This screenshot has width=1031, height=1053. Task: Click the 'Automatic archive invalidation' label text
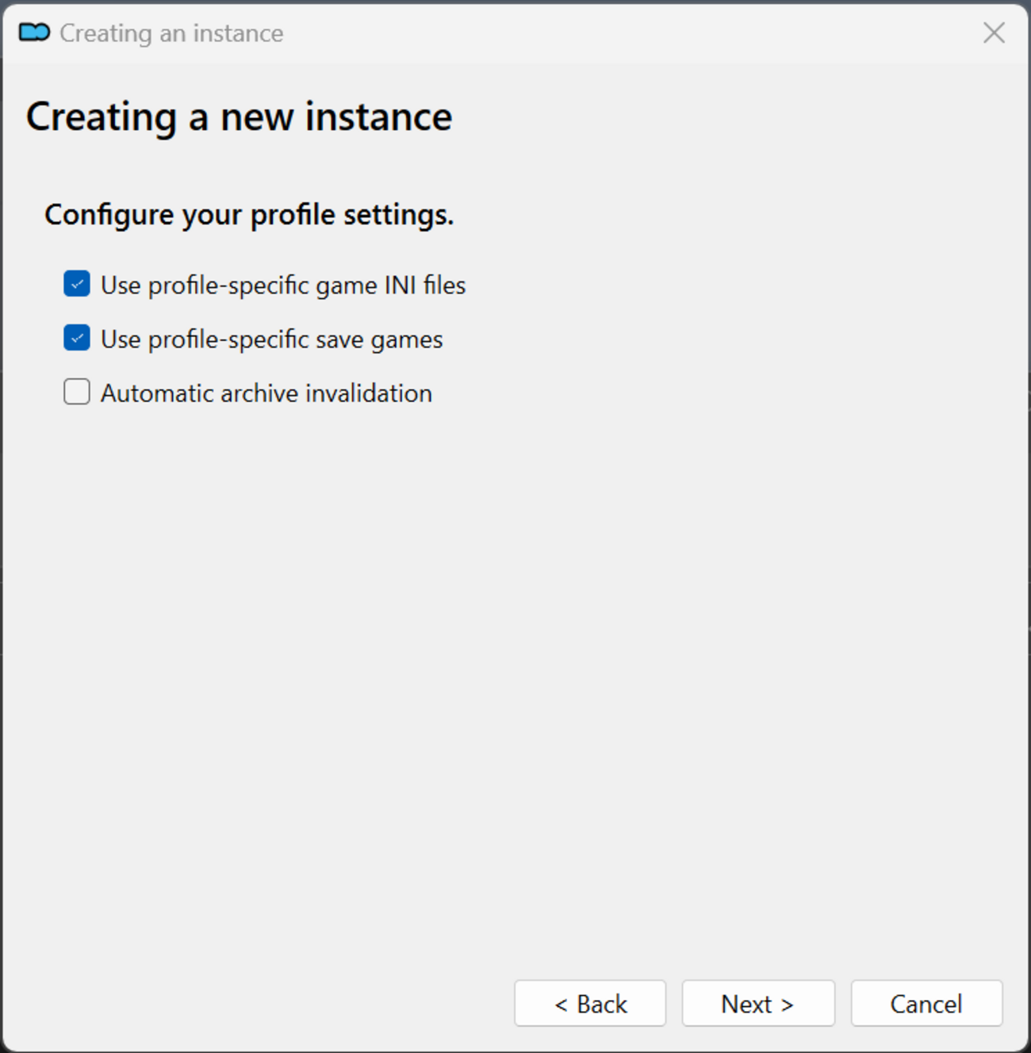point(266,392)
